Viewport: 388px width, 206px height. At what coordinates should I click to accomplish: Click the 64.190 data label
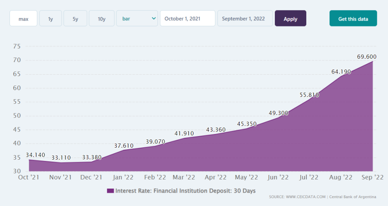click(x=341, y=72)
